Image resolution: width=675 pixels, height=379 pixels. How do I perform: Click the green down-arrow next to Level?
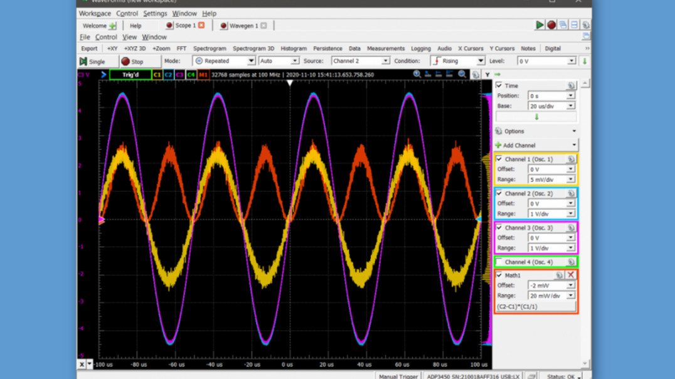click(585, 61)
